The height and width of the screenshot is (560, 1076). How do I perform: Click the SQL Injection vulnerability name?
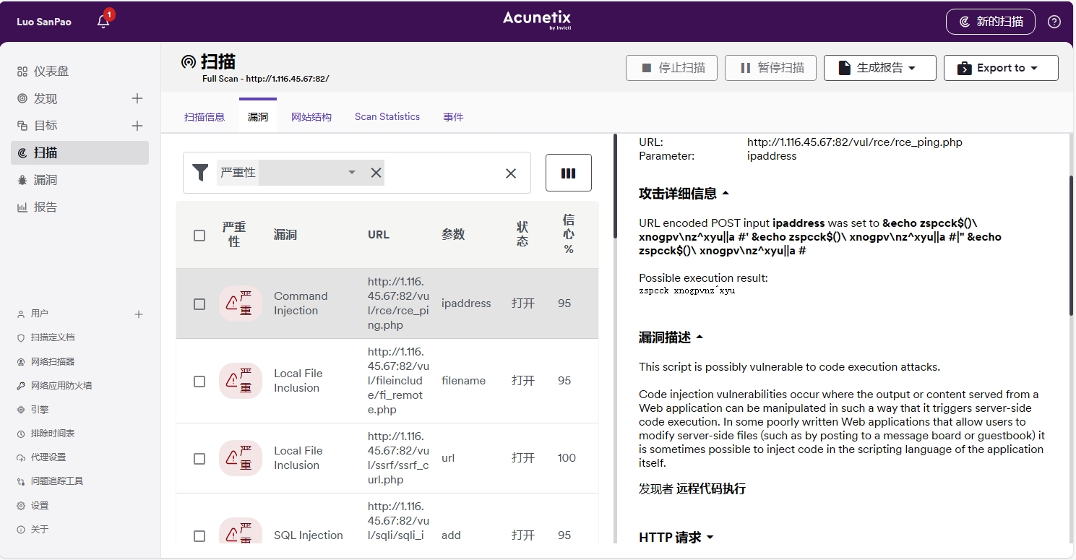[x=309, y=535]
